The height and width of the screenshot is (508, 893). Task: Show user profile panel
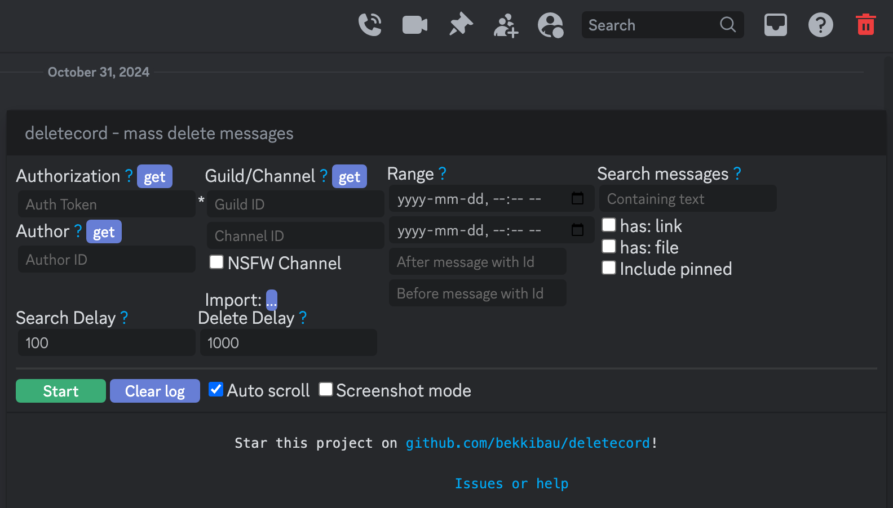pyautogui.click(x=551, y=25)
